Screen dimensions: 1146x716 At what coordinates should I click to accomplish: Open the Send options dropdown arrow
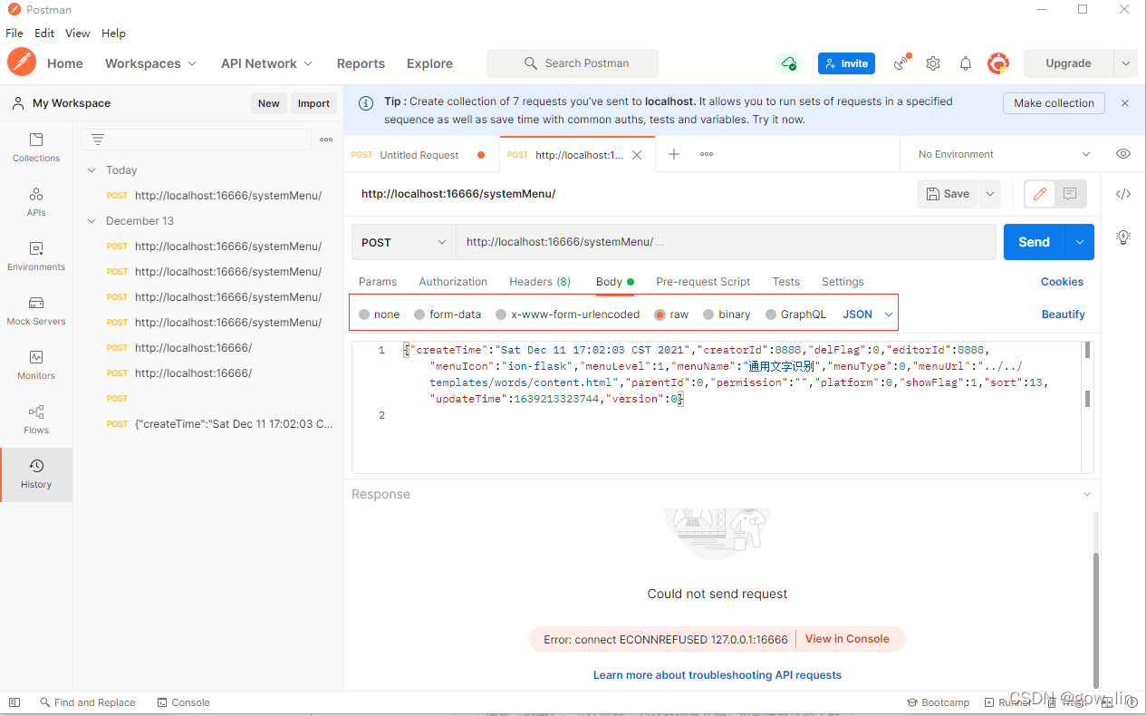point(1079,242)
